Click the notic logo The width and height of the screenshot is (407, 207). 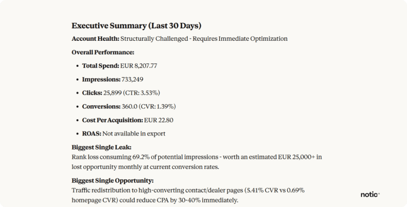point(370,194)
